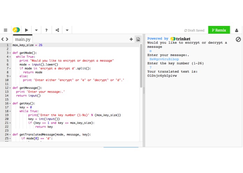Click console input 'HeWgcv6ruBibop'
The height and width of the screenshot is (173, 243).
pos(164,59)
